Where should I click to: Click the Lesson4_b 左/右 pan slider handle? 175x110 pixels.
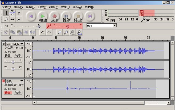point(13,69)
